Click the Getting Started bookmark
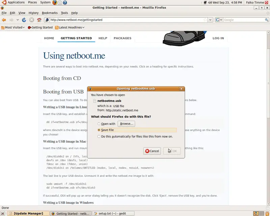The width and height of the screenshot is (270, 216). [x=40, y=28]
